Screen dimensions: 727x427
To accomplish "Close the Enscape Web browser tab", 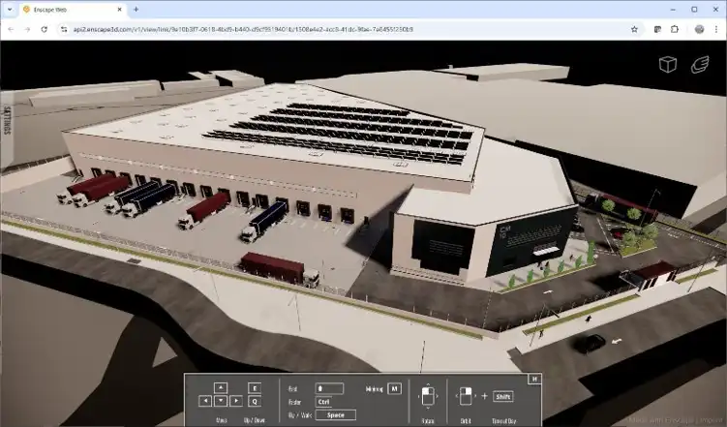I will pyautogui.click(x=120, y=10).
